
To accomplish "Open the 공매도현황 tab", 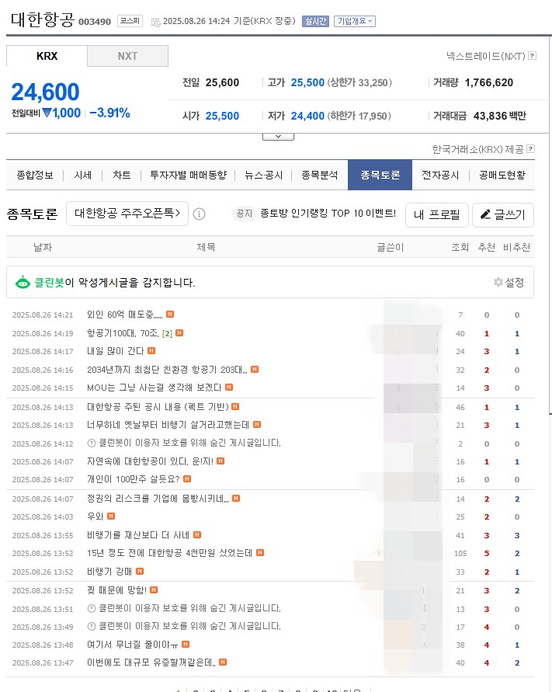I will [502, 176].
